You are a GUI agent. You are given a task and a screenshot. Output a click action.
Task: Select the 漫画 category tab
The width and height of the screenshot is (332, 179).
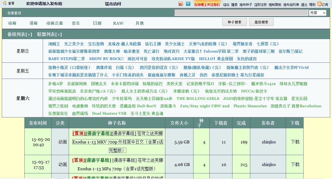33,23
